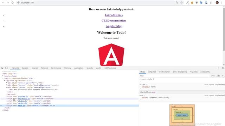The width and height of the screenshot is (225, 126).
Task: Toggle the device toolbar in DevTools
Action: pos(6,68)
